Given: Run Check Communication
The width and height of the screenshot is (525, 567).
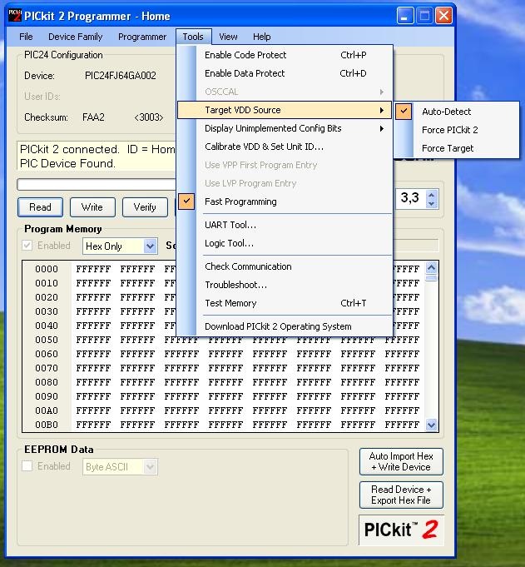Looking at the screenshot, I should click(285, 266).
